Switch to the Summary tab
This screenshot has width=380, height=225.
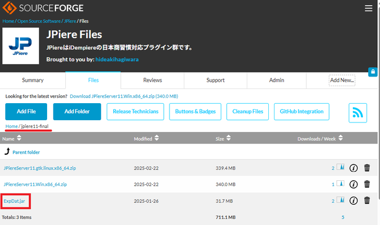[33, 80]
